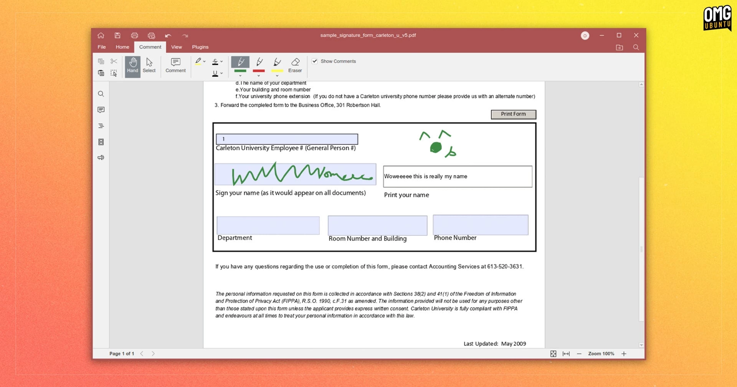Apply strikethrough annotation tool

[x=215, y=61]
